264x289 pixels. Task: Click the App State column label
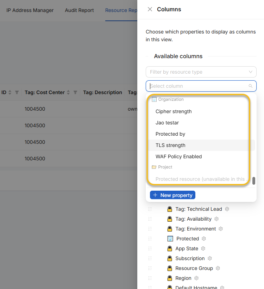[187, 248]
